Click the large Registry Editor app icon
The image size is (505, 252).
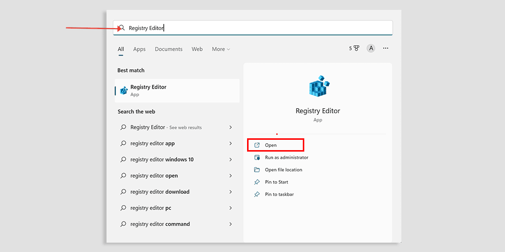[318, 87]
